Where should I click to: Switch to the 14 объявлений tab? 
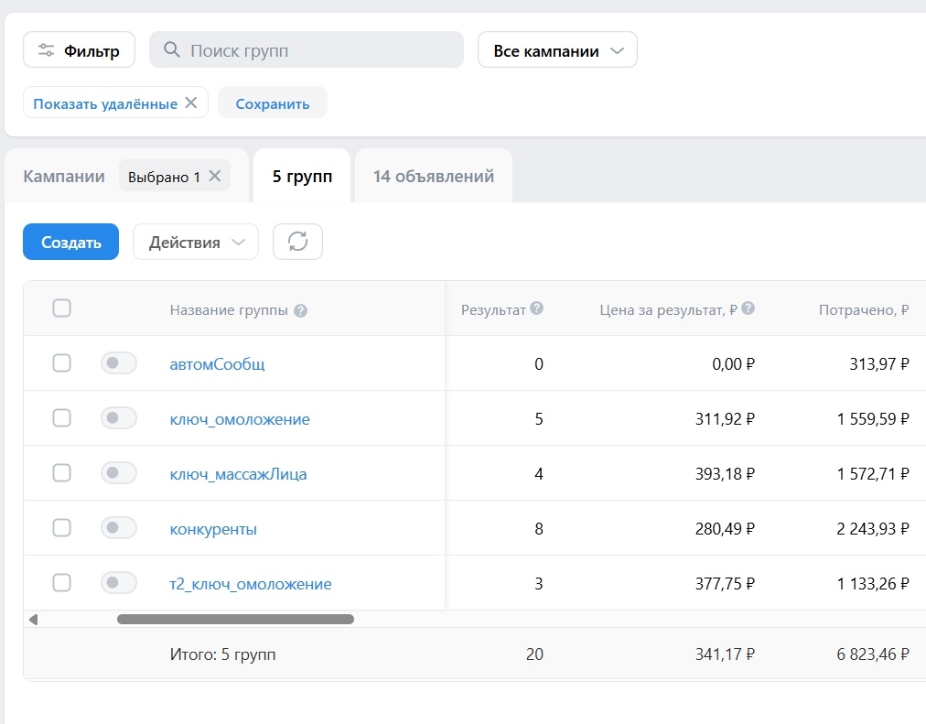pyautogui.click(x=433, y=176)
